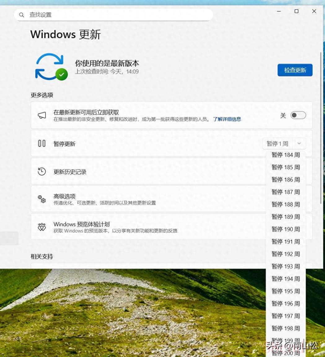Click the search magnifier icon
Viewport: 325px width, 357px height.
click(22, 15)
